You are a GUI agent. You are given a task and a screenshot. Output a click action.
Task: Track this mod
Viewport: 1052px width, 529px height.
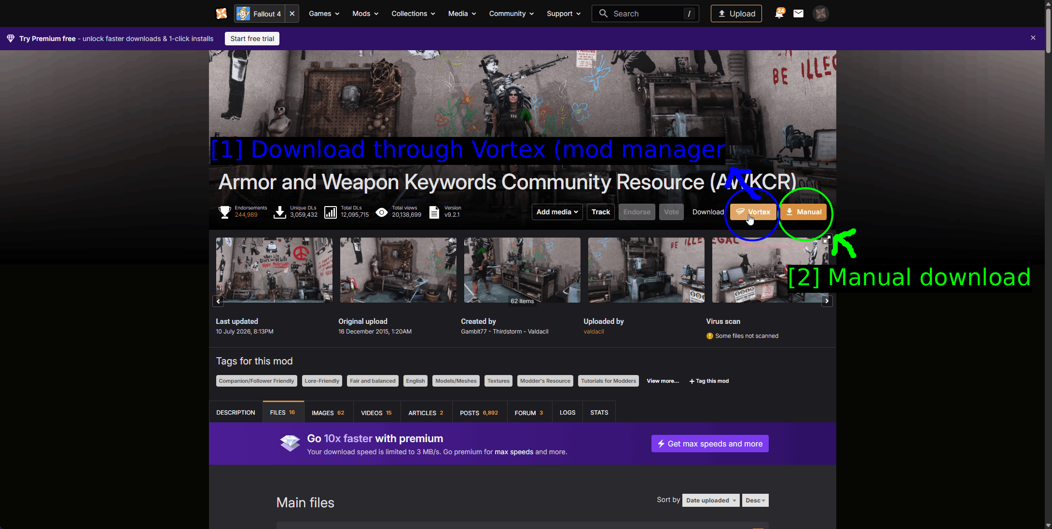[601, 212]
